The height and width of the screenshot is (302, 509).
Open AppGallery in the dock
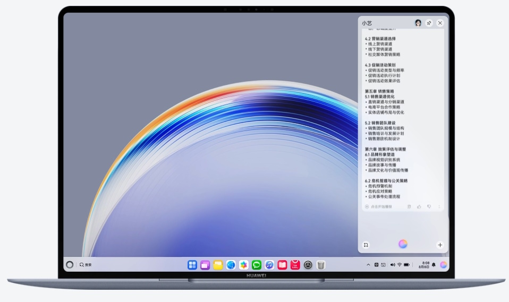click(295, 265)
